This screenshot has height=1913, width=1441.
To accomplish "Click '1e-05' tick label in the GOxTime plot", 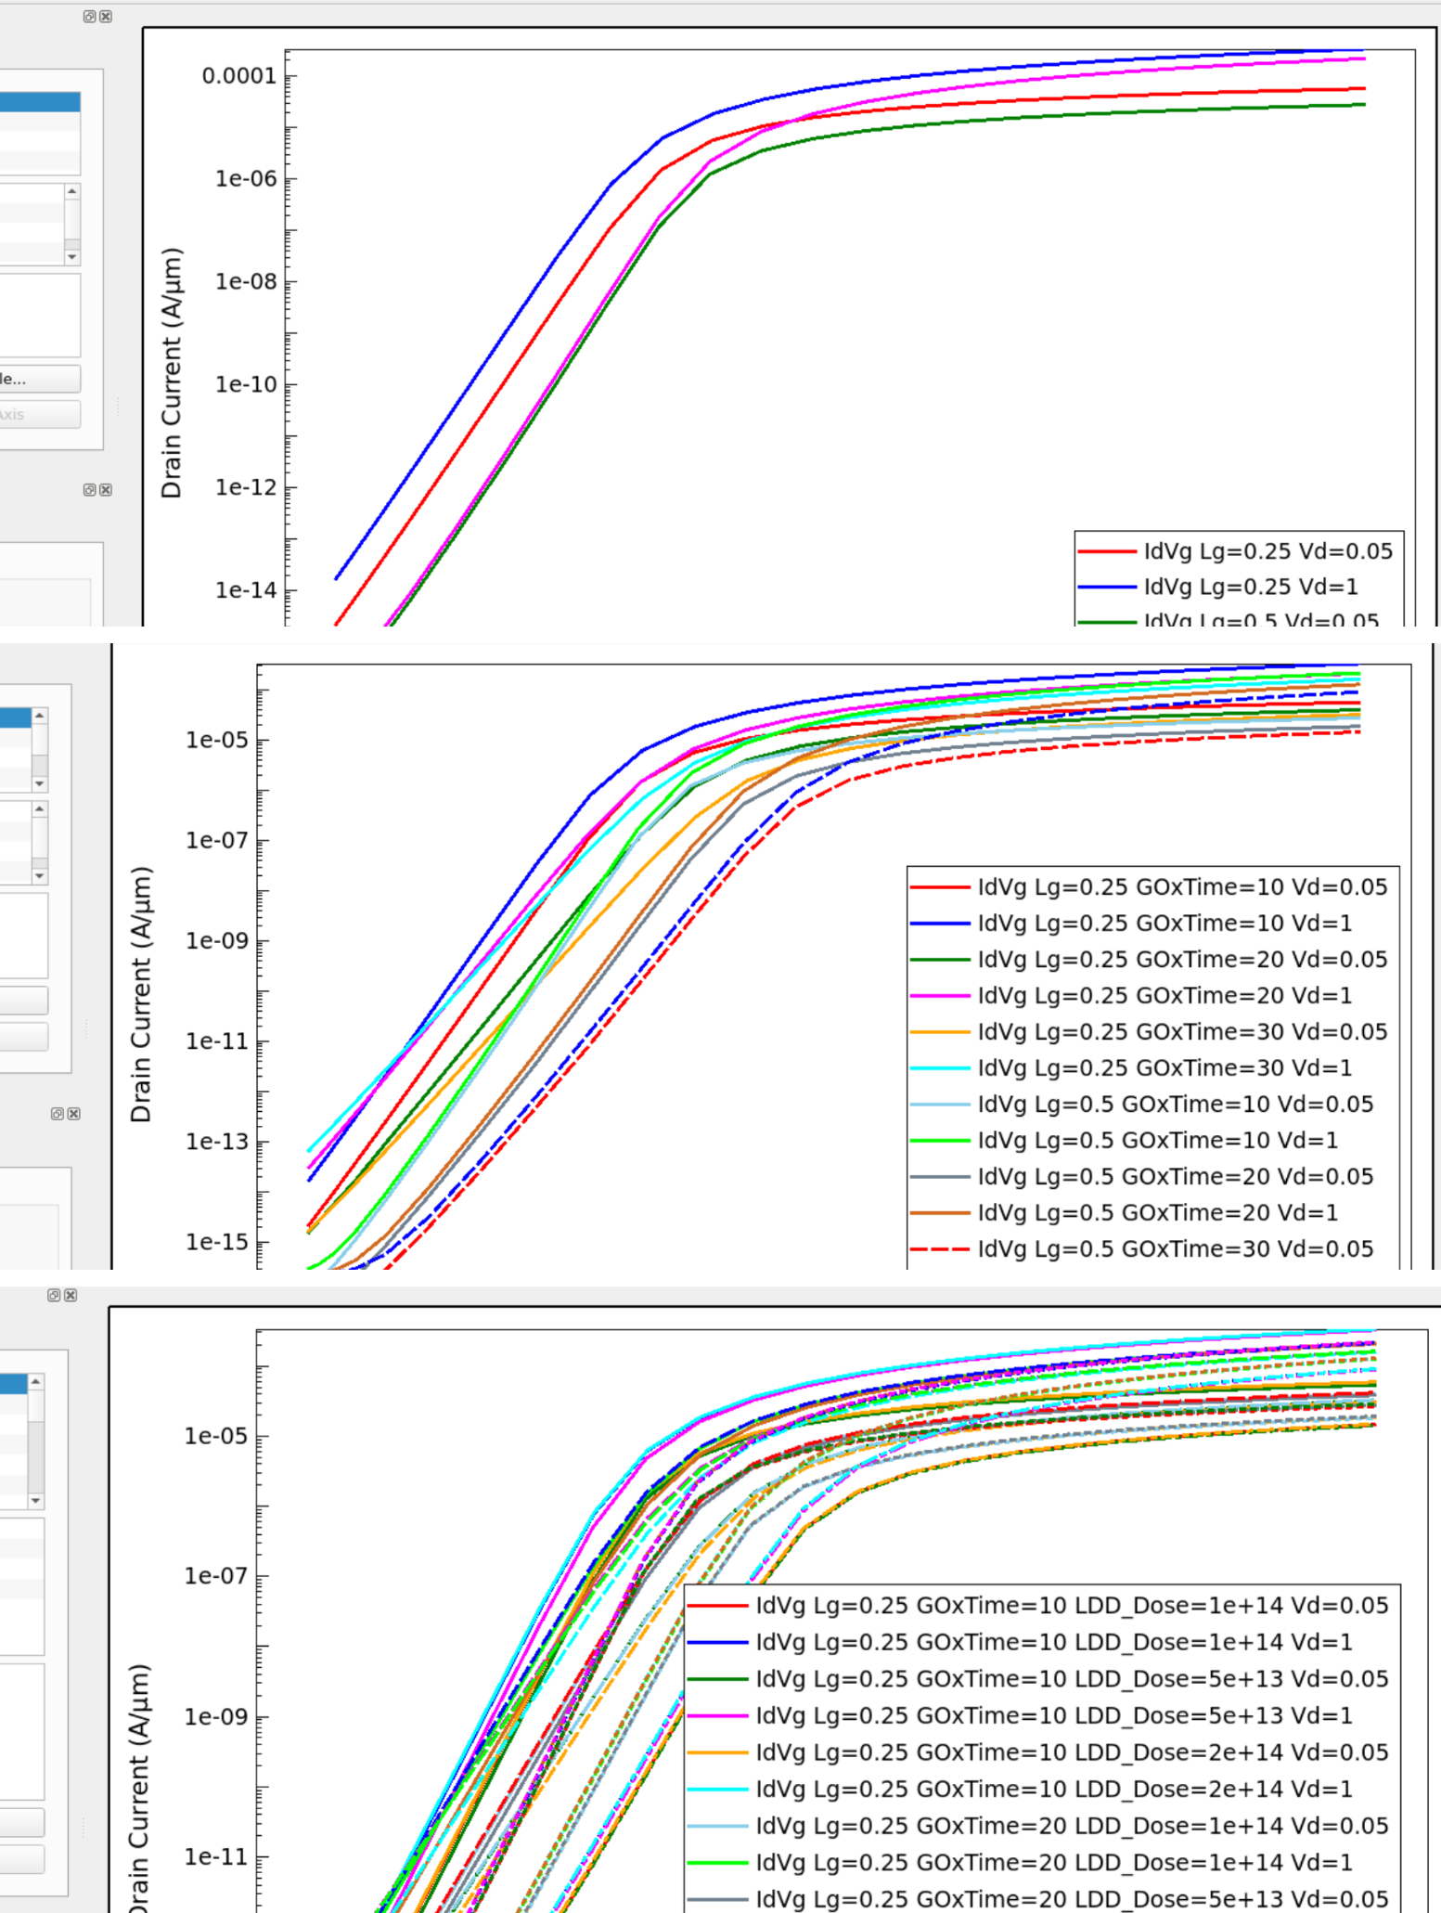I will click(217, 741).
